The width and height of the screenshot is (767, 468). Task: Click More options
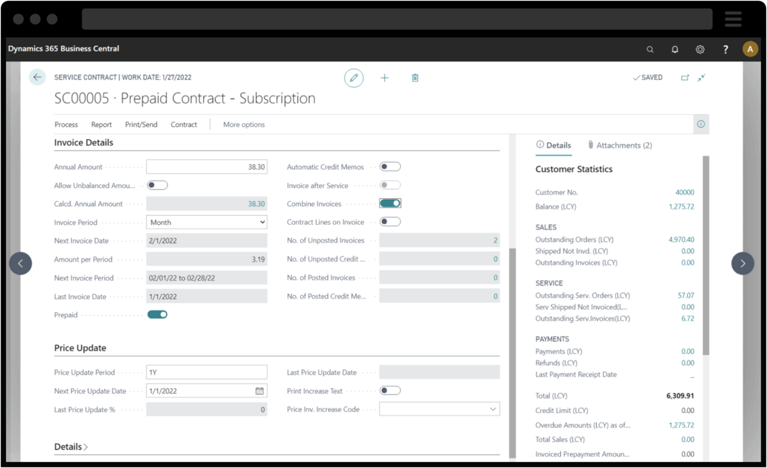[x=244, y=125]
